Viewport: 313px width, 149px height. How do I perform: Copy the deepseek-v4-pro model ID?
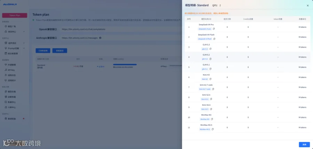214,29
